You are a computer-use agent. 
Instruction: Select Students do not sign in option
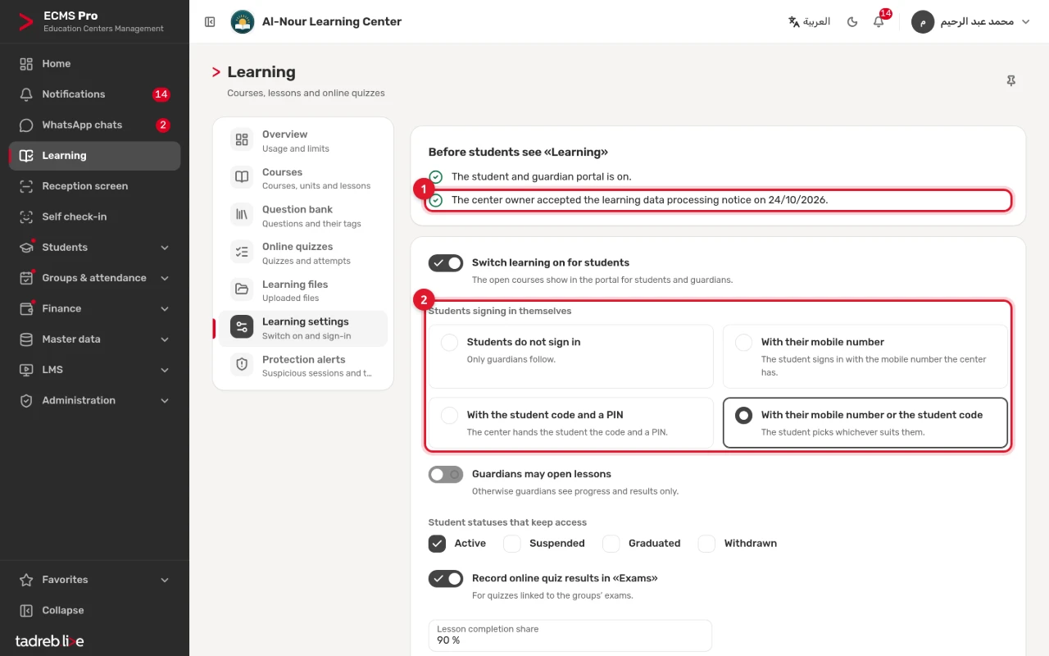[x=571, y=357]
